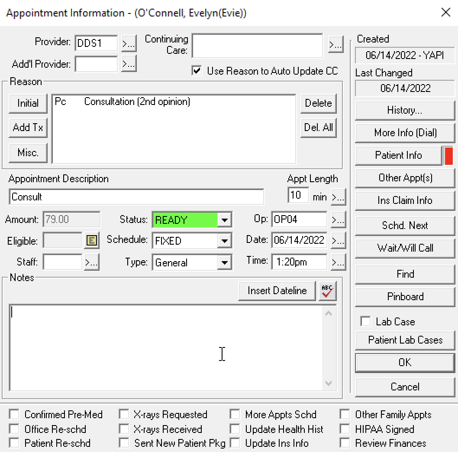Open the Continuing Care browse button

(x=335, y=45)
